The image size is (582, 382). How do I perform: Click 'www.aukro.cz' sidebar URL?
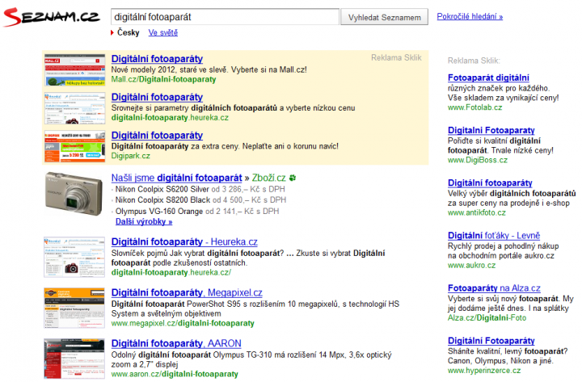pos(472,266)
